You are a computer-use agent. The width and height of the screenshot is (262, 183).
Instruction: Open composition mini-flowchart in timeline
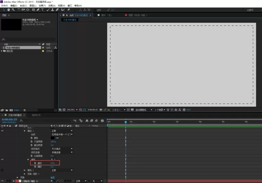(75, 121)
